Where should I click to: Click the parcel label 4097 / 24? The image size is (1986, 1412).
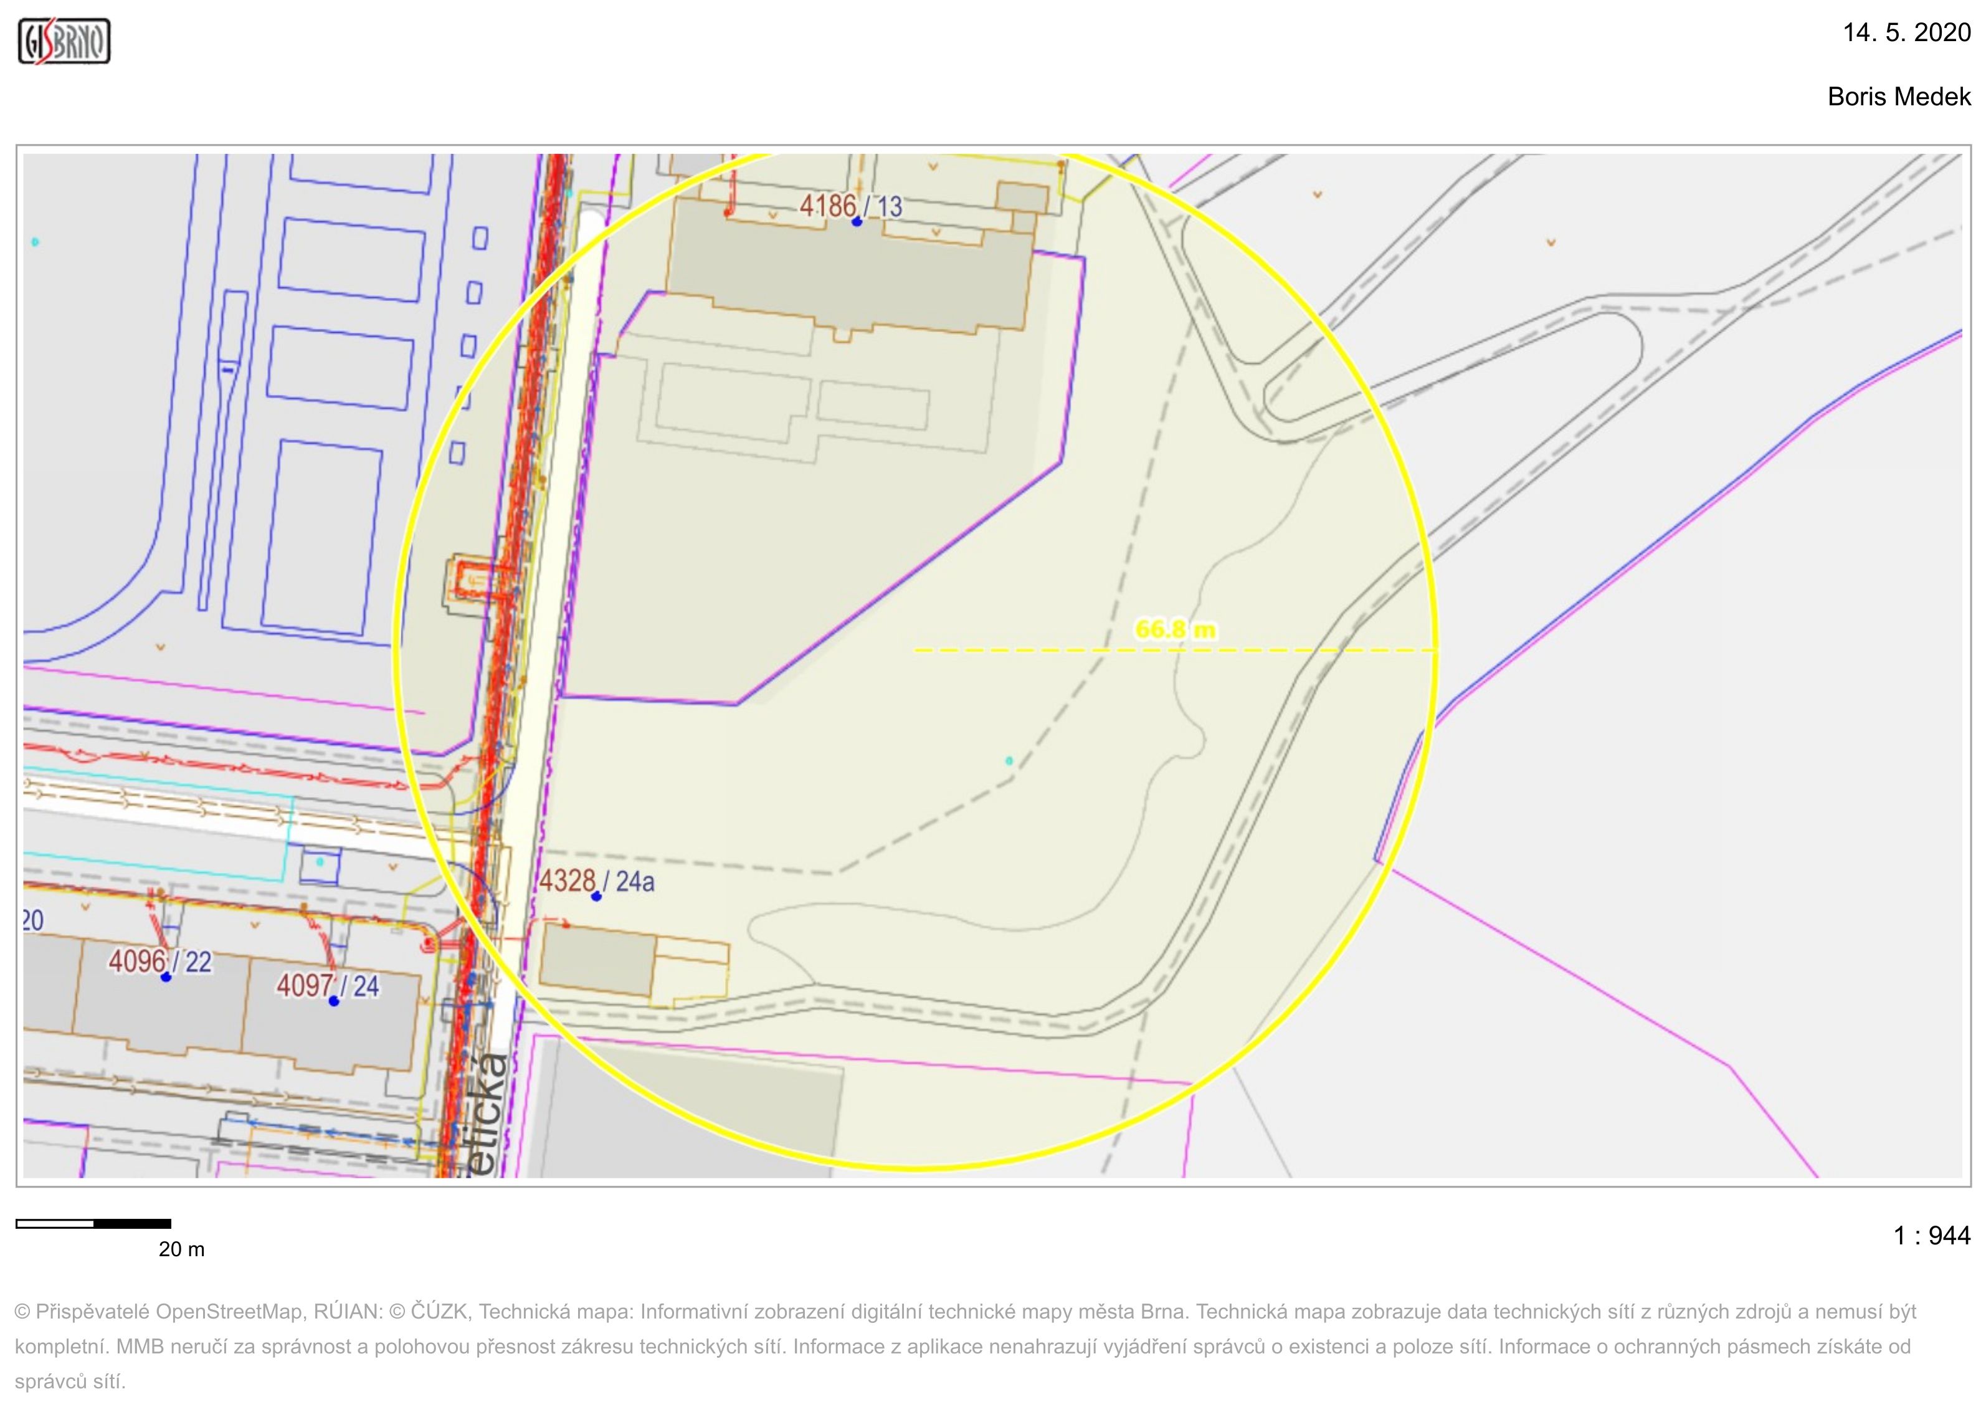tap(328, 985)
